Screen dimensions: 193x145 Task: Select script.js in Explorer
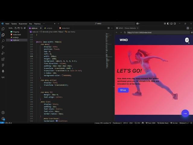tap(17, 37)
